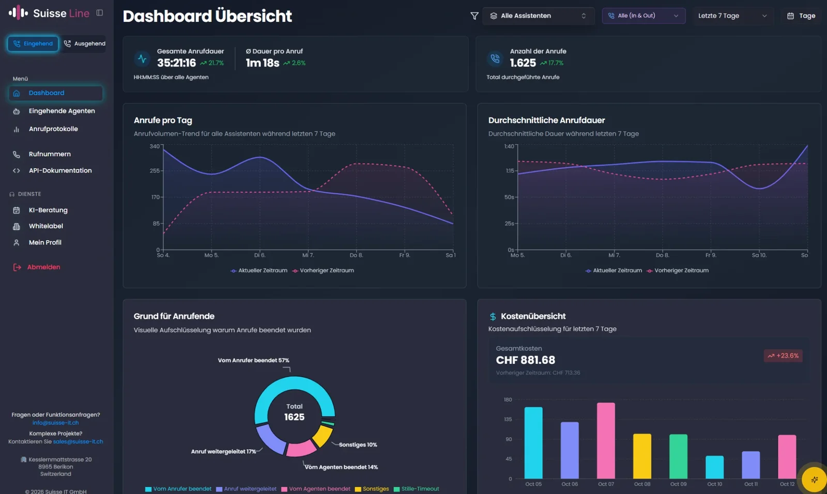This screenshot has width=827, height=494.
Task: Click the +23.6% cost change badge
Action: [783, 356]
